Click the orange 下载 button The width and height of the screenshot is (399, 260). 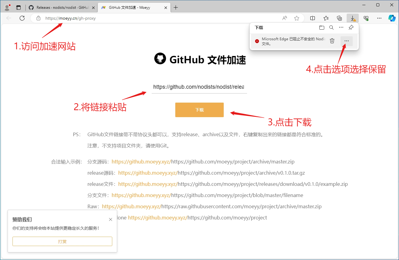tap(199, 110)
